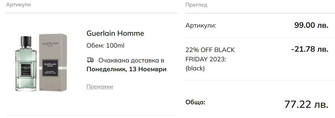Click the 99.00 лв. items price
The width and height of the screenshot is (335, 118).
coord(311,25)
